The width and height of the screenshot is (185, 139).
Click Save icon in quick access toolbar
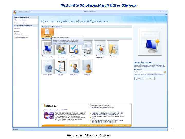click(20, 12)
